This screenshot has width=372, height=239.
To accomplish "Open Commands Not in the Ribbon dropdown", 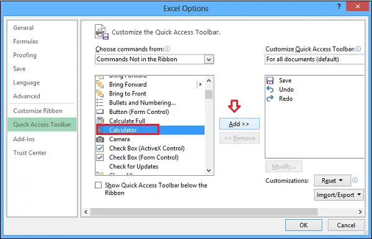I will pos(154,59).
